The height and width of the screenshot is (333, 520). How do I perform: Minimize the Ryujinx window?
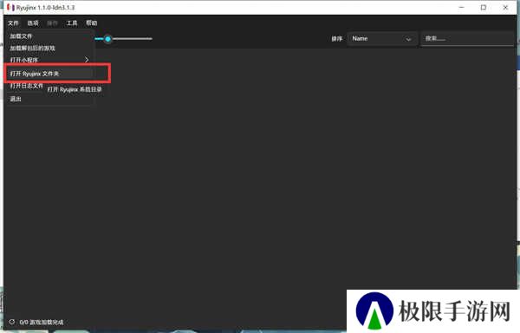tap(462, 7)
